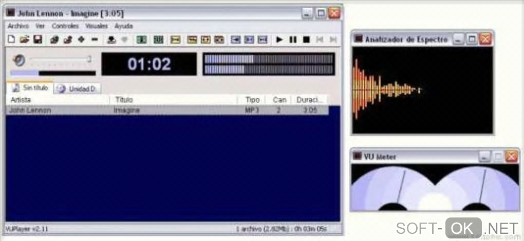The width and height of the screenshot is (524, 241).
Task: Click the main window title bar icon
Action: coord(11,13)
